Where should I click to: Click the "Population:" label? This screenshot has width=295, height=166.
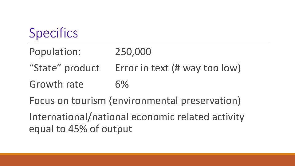click(x=55, y=52)
